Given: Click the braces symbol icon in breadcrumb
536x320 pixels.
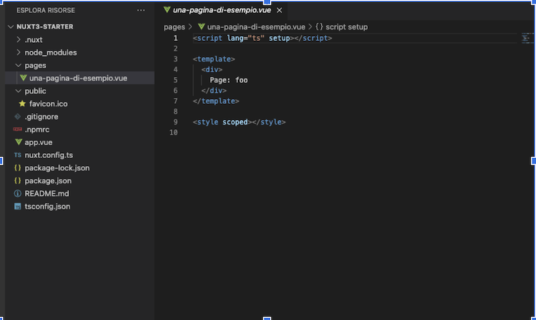Looking at the screenshot, I should point(319,27).
